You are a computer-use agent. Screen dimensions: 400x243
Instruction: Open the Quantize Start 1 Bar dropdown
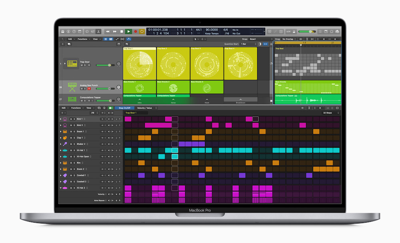248,44
